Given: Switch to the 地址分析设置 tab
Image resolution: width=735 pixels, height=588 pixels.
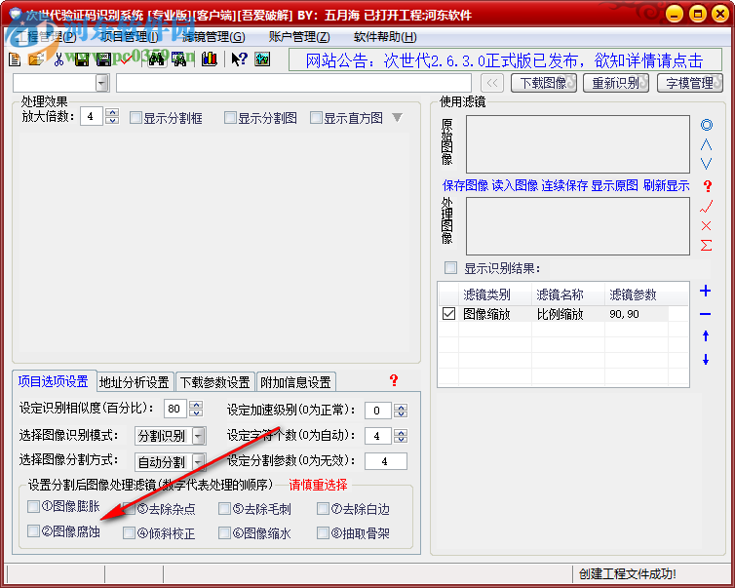Looking at the screenshot, I should (x=135, y=382).
